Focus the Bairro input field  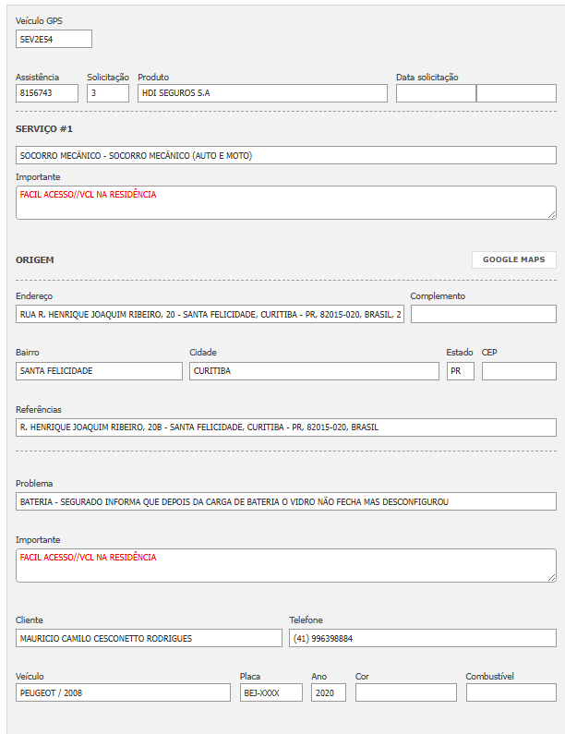point(99,370)
